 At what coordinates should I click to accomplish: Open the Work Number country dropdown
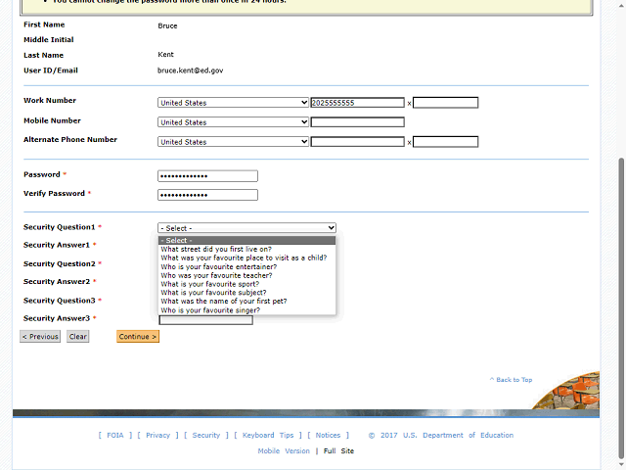click(x=233, y=103)
